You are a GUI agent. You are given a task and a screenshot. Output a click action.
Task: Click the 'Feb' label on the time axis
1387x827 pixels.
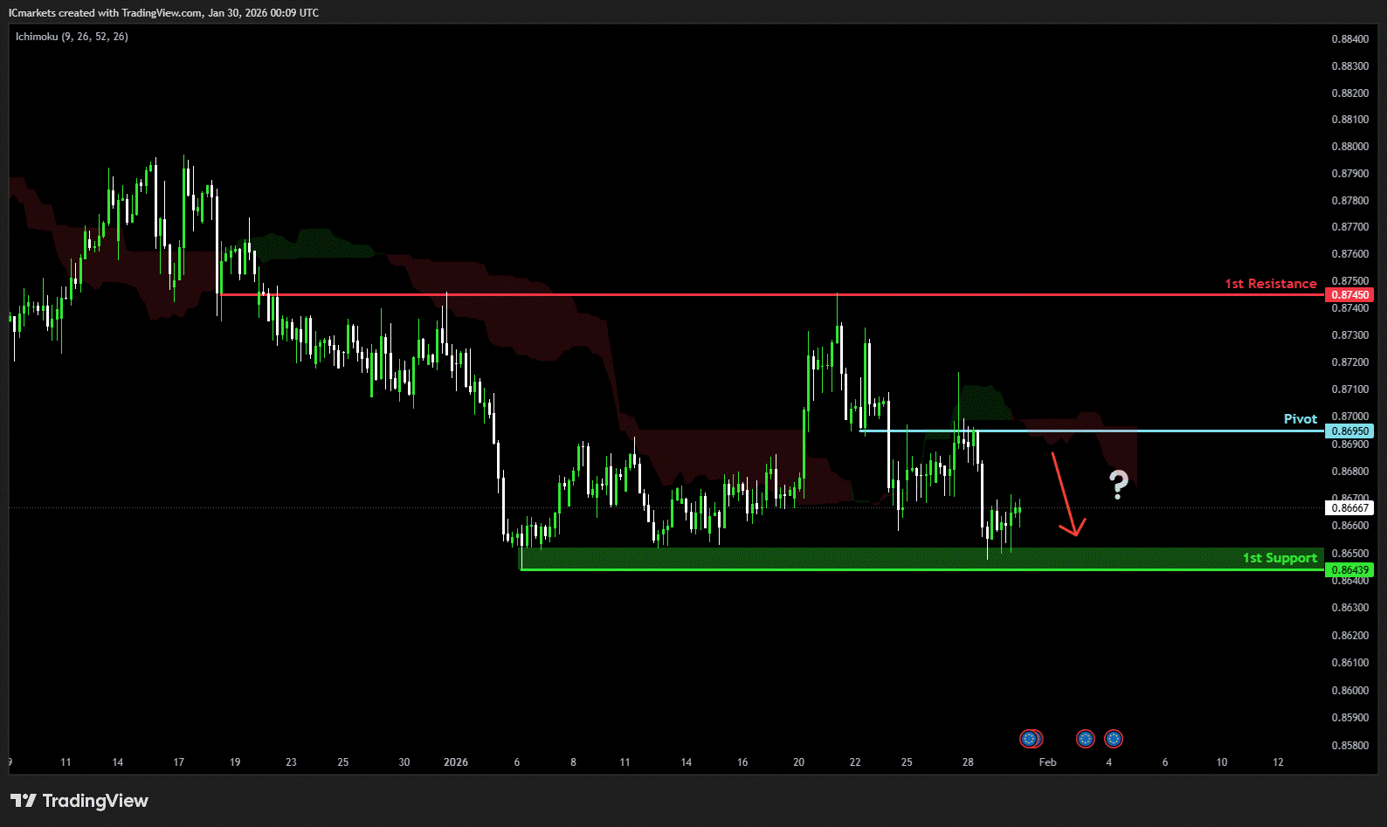(x=1047, y=762)
